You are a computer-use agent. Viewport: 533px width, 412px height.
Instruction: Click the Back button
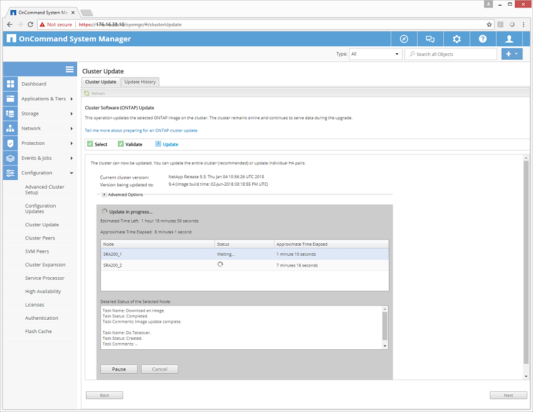tap(104, 395)
